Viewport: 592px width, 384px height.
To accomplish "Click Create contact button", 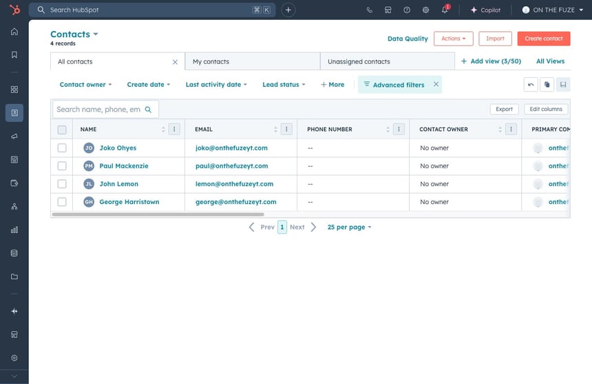I will pos(544,39).
